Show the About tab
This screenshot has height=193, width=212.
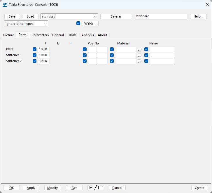tap(102, 35)
